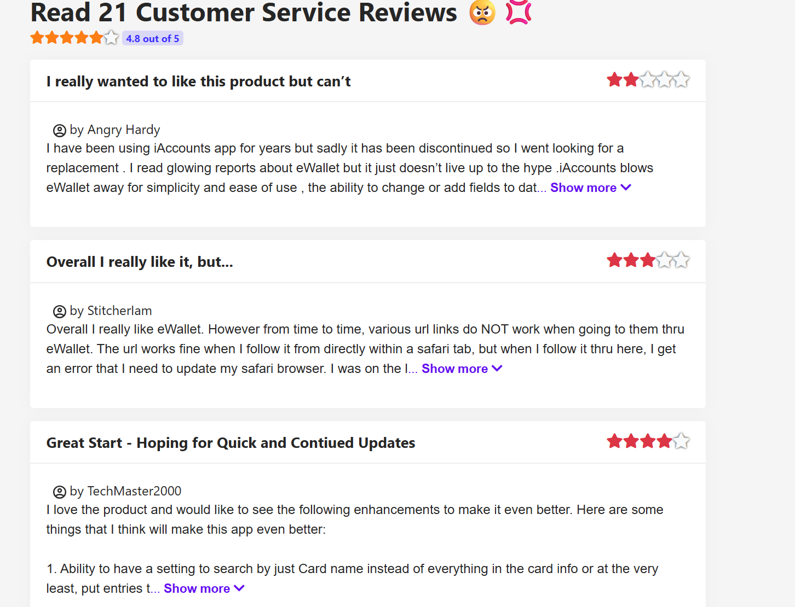
Task: Click the "by Angry Hardy" author name
Action: coord(115,130)
